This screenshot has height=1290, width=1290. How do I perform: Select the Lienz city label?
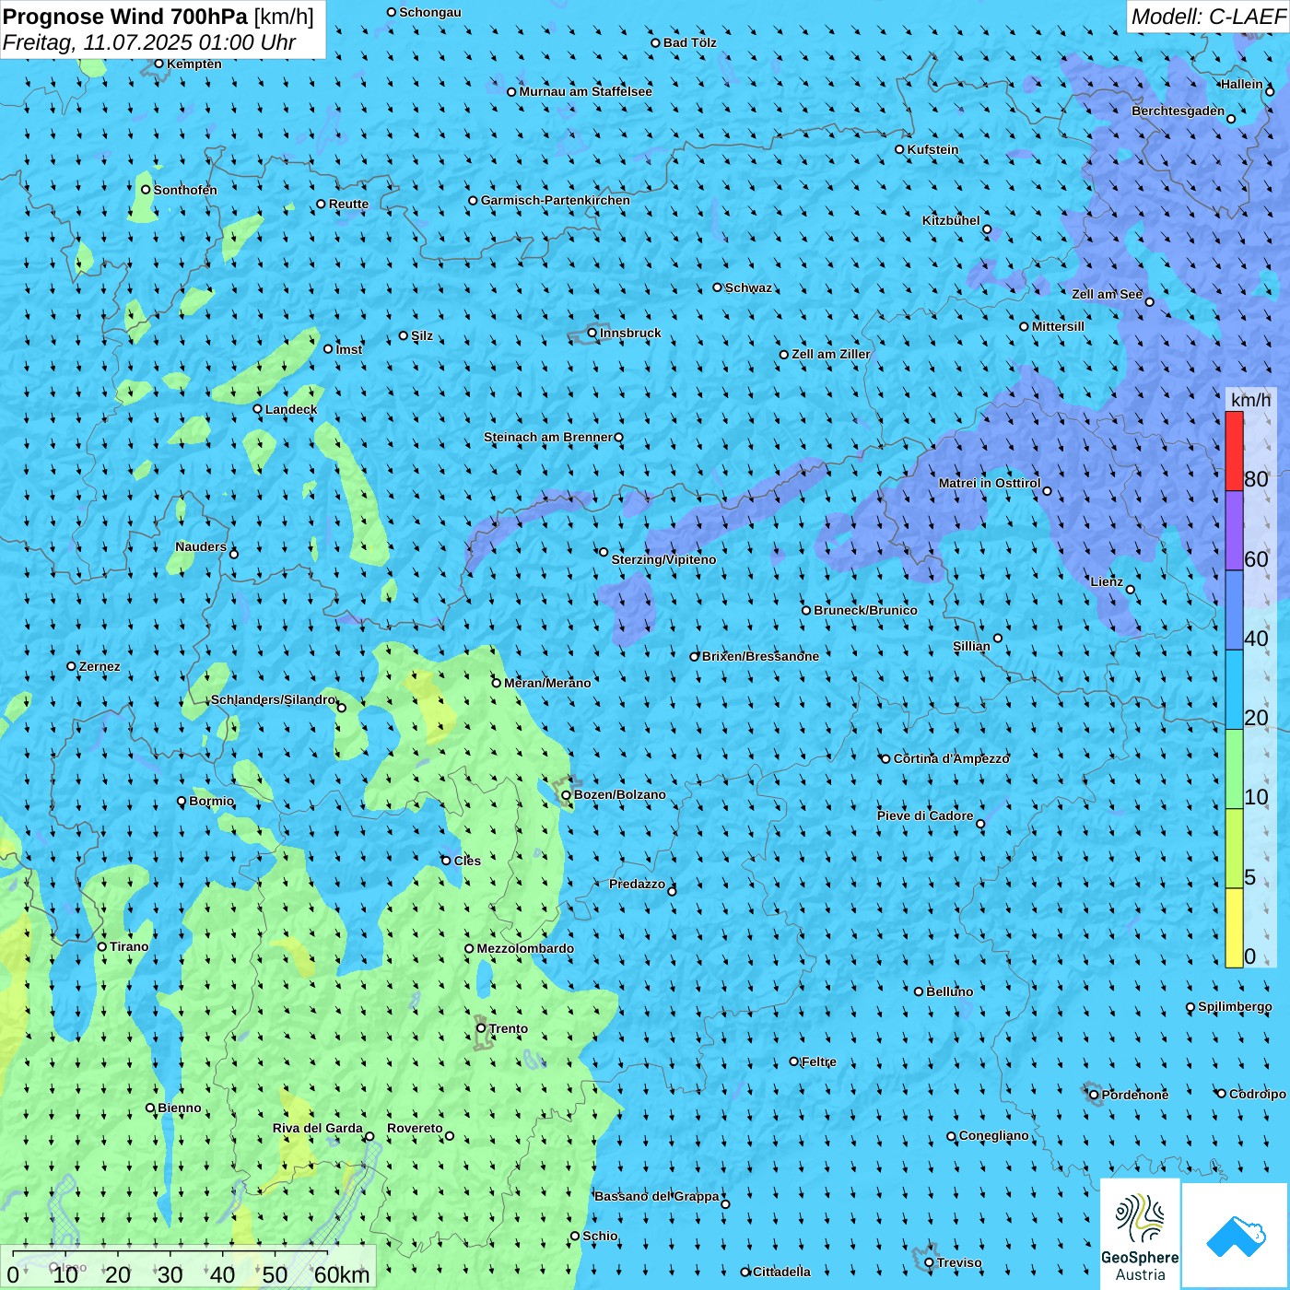1107,581
